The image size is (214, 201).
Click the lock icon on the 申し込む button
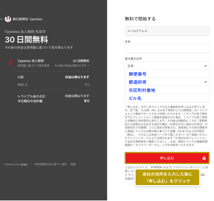(204, 158)
